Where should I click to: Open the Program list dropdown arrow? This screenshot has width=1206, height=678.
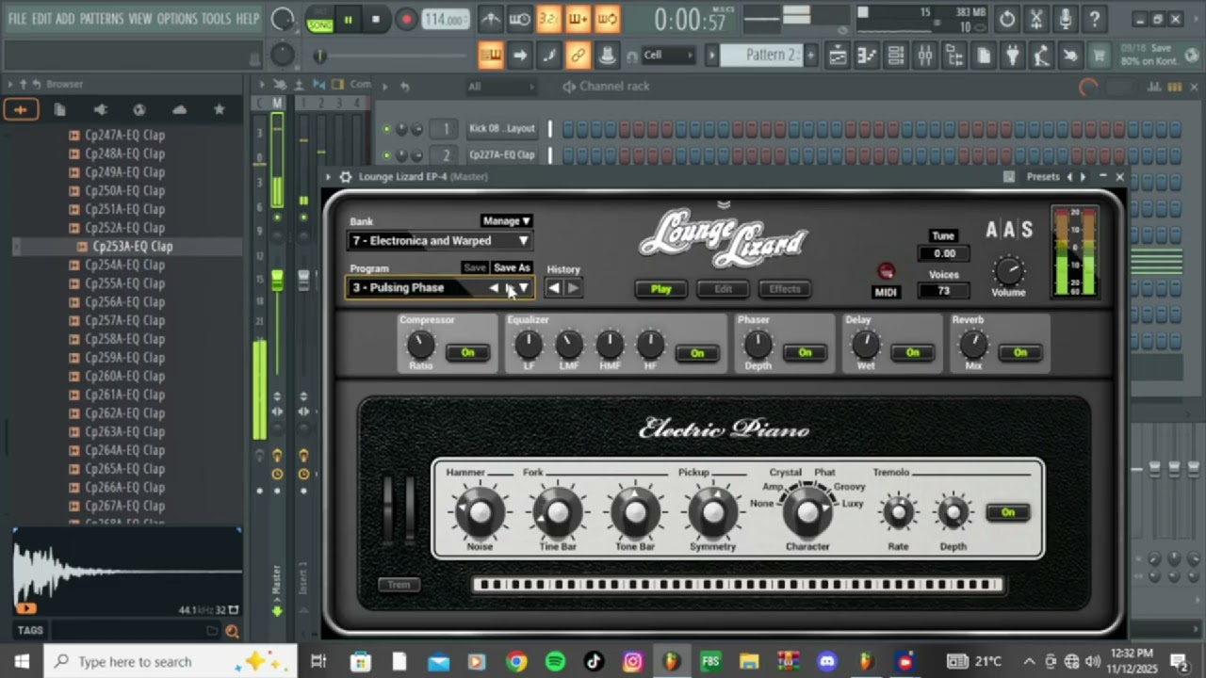pyautogui.click(x=524, y=288)
